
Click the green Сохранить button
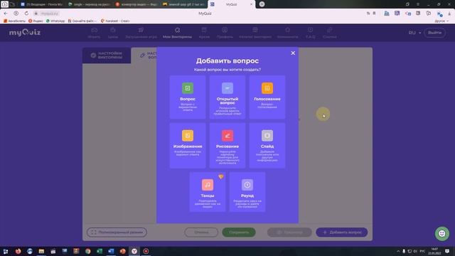tap(239, 233)
